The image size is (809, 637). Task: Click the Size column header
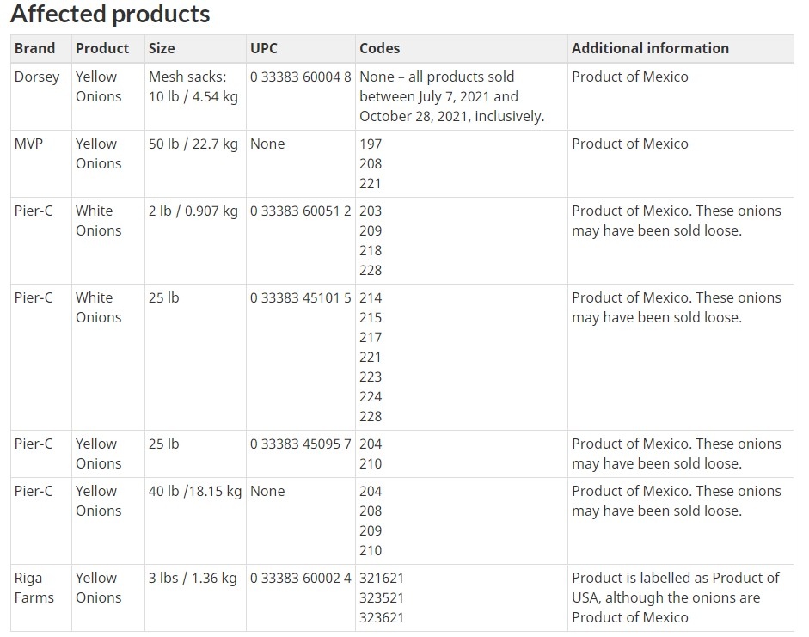pos(162,48)
